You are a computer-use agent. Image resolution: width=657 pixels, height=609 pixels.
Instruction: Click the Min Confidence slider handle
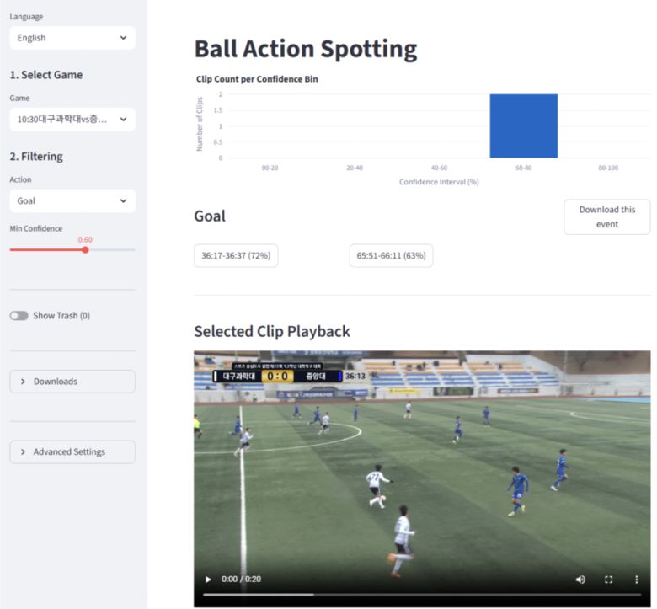tap(85, 249)
